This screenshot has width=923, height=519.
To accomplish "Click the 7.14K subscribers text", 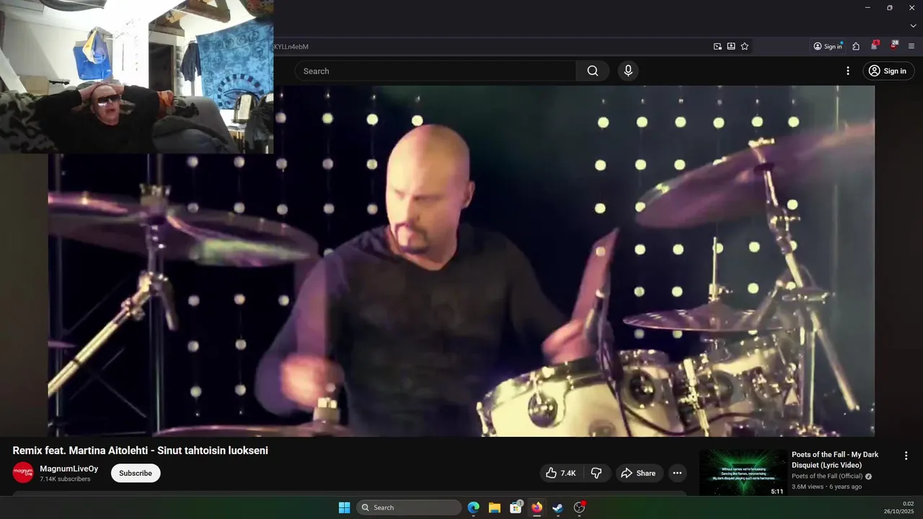I will [65, 479].
